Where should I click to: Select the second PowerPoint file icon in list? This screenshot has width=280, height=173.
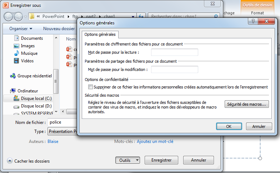(69, 57)
